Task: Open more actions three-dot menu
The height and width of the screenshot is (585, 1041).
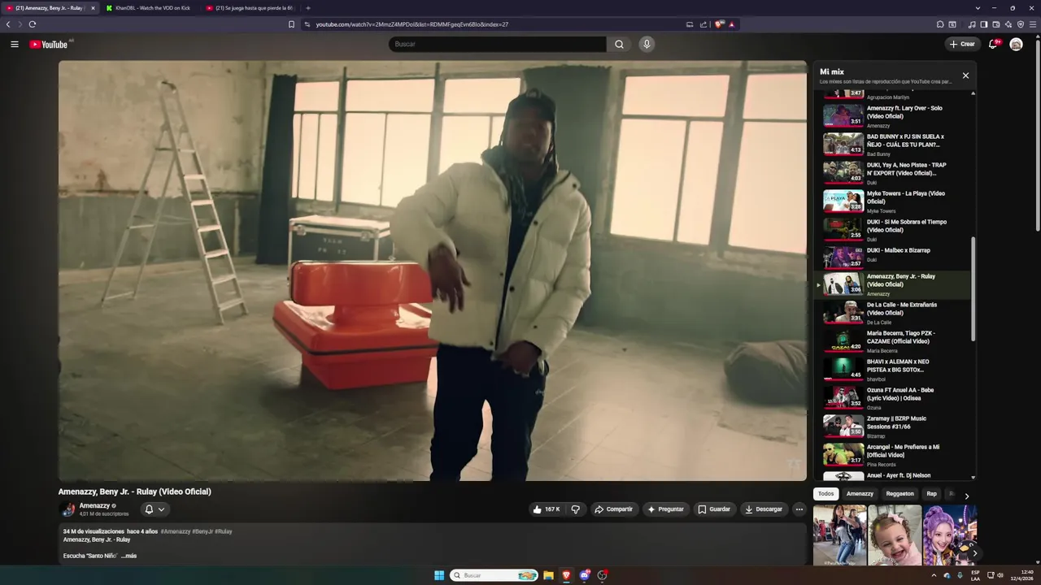Action: point(799,509)
